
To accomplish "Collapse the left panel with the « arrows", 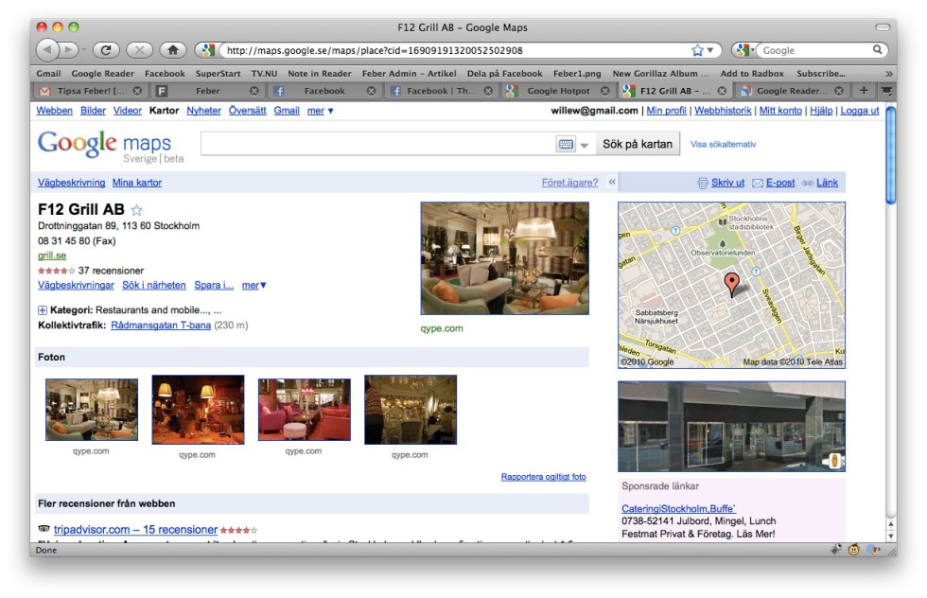I will 612,183.
